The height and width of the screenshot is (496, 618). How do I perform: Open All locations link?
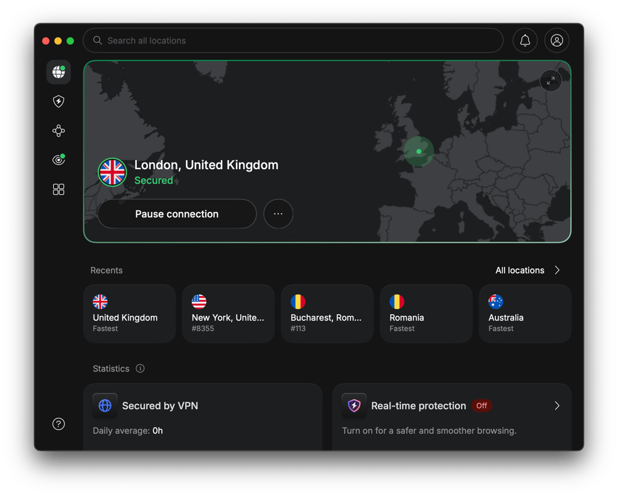click(520, 270)
